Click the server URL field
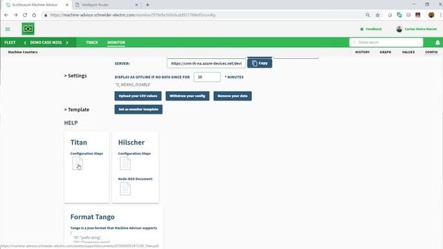The height and width of the screenshot is (249, 443). [206, 63]
